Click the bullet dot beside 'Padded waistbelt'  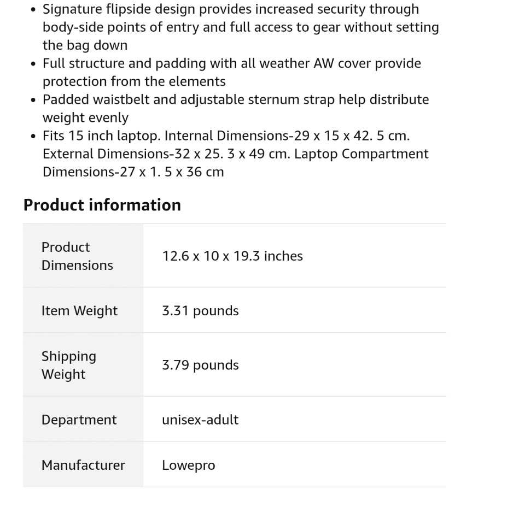pos(34,100)
